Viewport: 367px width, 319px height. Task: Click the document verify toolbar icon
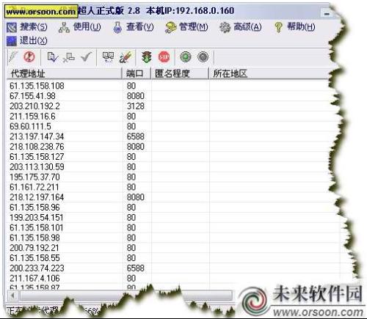coord(52,57)
